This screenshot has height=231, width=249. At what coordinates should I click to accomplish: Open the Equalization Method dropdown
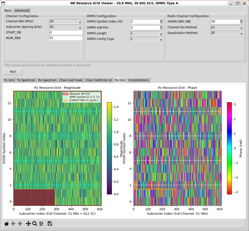(226, 33)
